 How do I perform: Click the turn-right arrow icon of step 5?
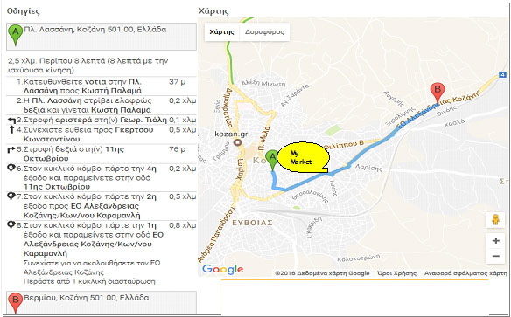[11, 149]
